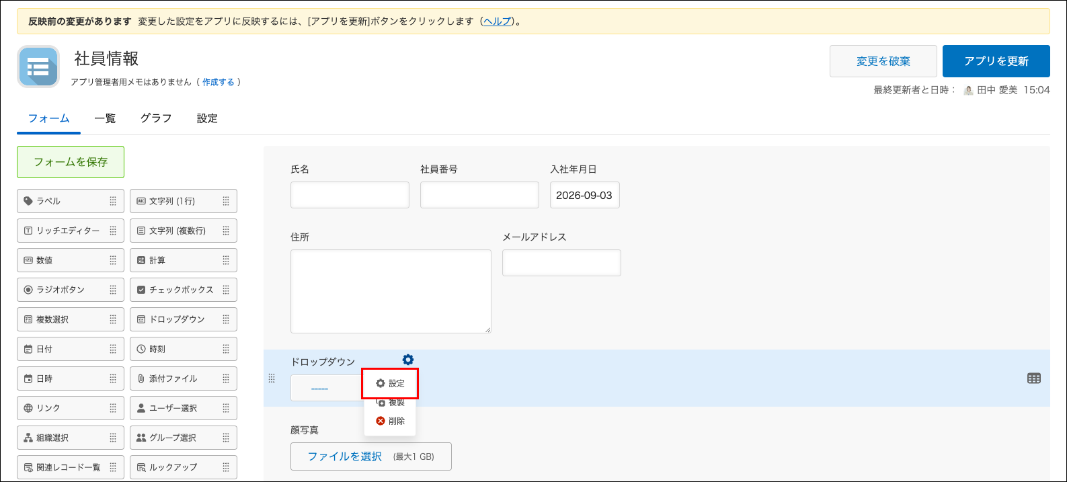Click the 添付ファイル paperclip icon
The image size is (1067, 482).
141,378
